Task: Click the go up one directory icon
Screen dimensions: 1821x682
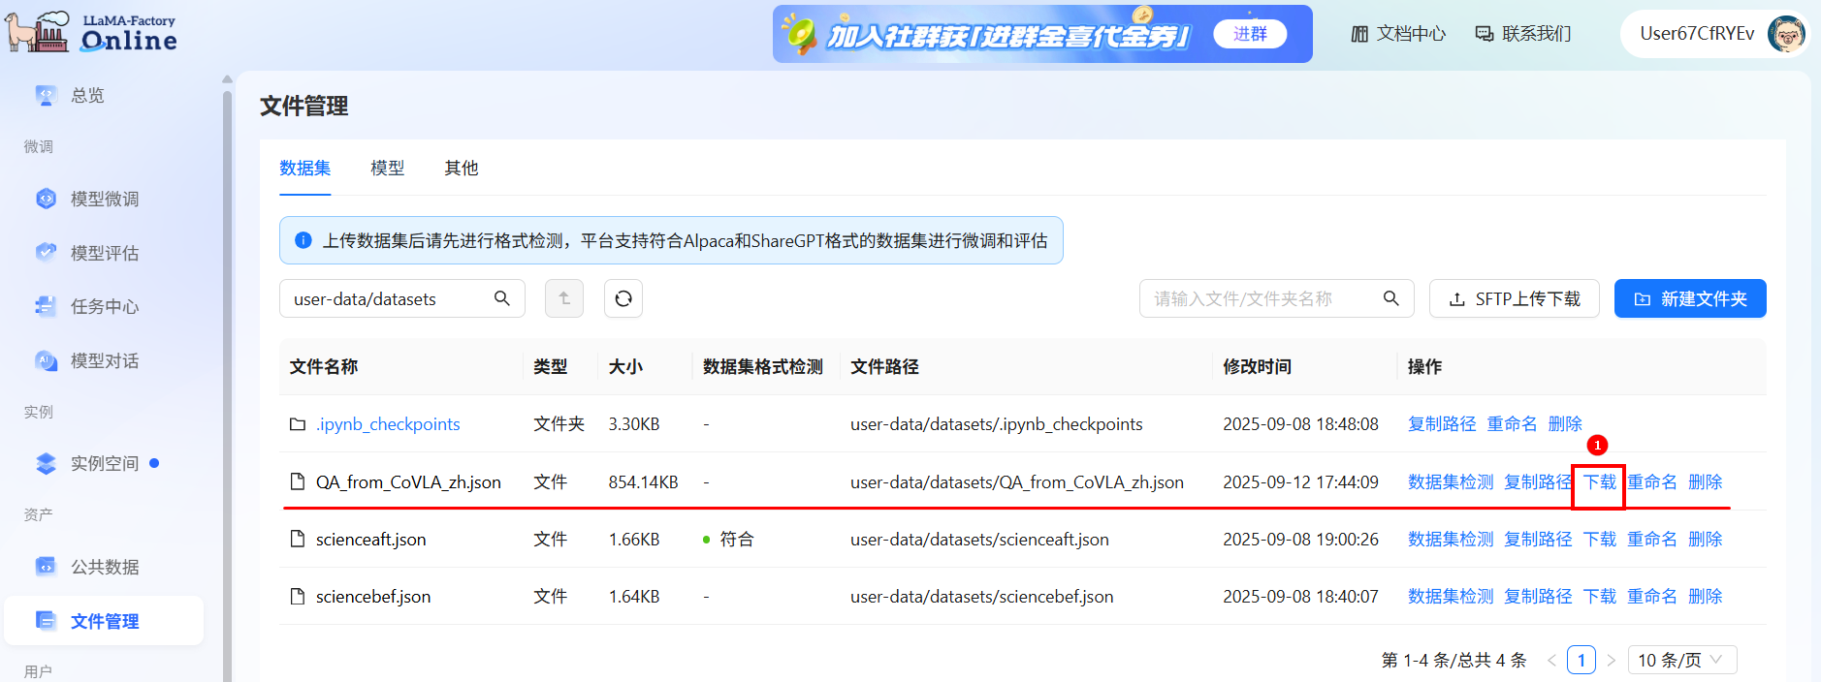Action: coord(564,298)
